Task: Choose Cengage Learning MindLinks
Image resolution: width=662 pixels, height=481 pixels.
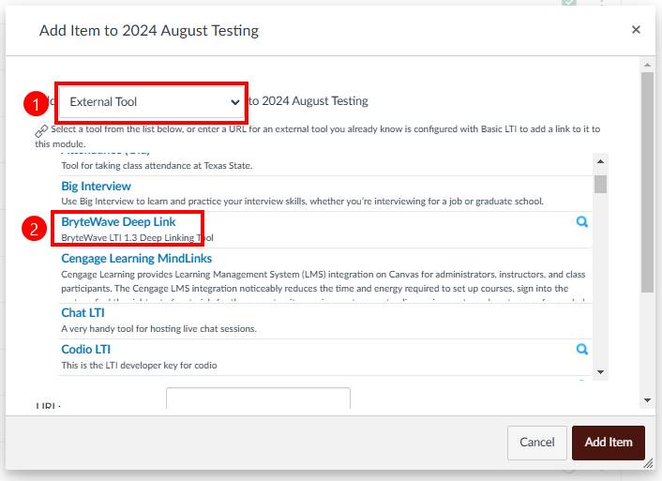Action: click(x=137, y=258)
